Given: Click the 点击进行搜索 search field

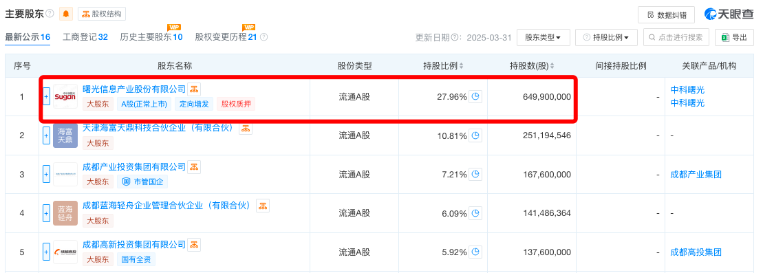Looking at the screenshot, I should click(676, 37).
